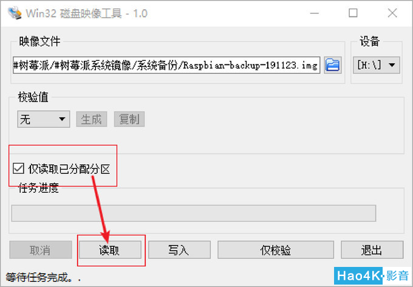The height and width of the screenshot is (287, 413).
Task: Close the Win32 磁盘映像工具 window
Action: [392, 13]
